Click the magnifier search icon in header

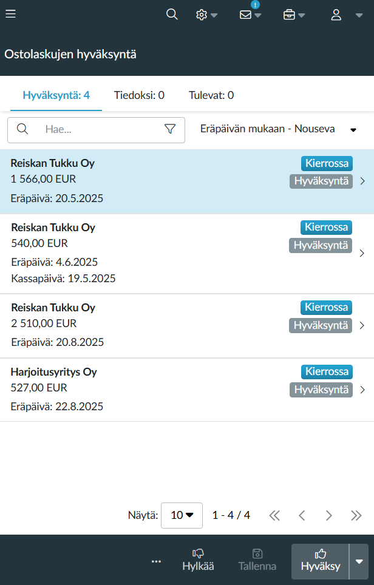(x=172, y=15)
